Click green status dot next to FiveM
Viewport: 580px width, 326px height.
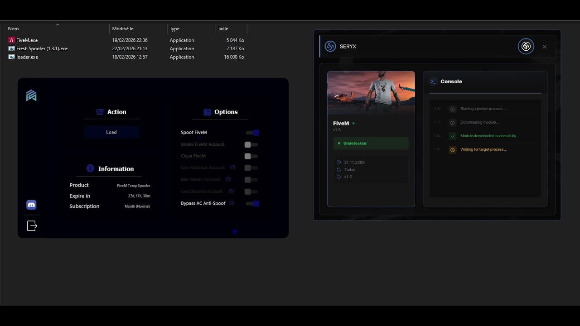353,123
